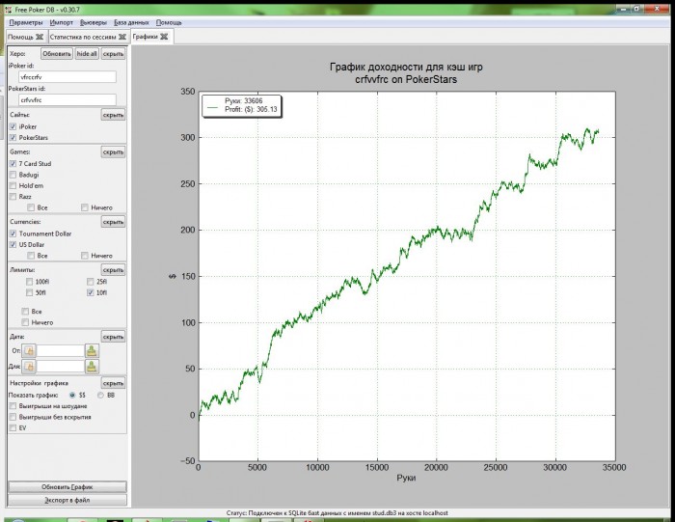Viewport: 675px width, 522px height.
Task: Toggle the PokerStars site checkbox
Action: coord(13,137)
